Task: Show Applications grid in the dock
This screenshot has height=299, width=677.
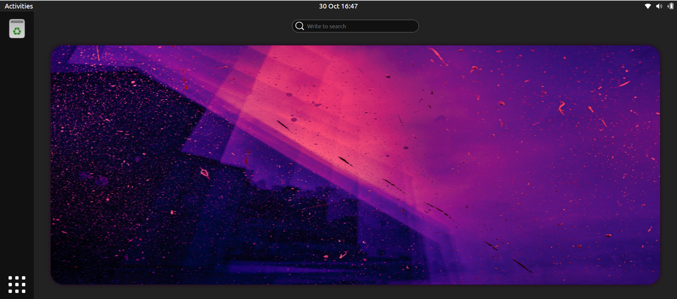Action: coord(17,285)
